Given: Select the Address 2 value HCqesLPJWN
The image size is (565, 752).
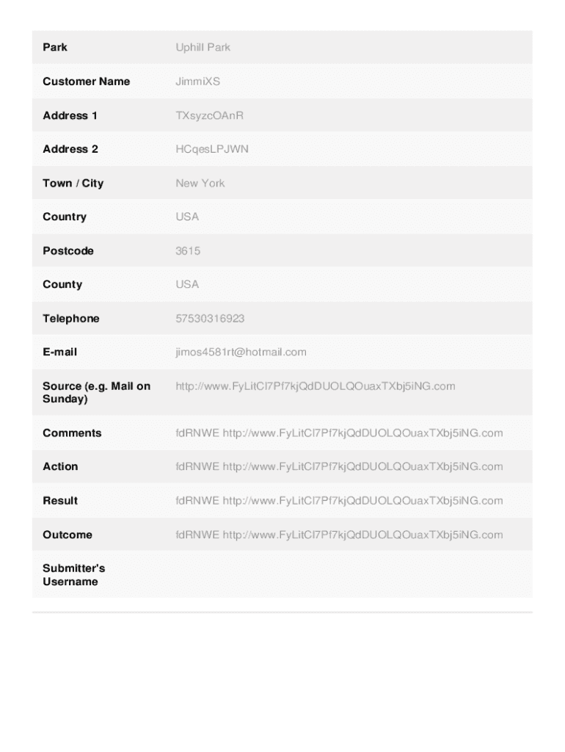Looking at the screenshot, I should point(212,149).
